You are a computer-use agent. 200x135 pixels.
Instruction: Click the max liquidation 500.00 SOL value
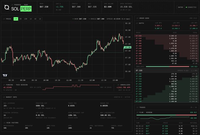point(106,115)
